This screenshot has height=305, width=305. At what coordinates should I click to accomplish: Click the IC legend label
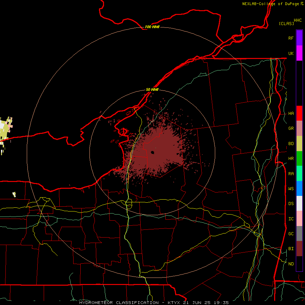tap(291, 219)
